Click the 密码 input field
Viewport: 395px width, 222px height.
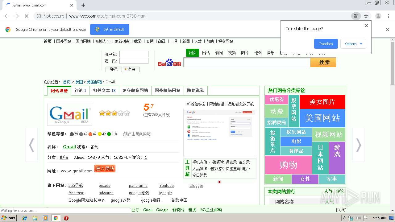pyautogui.click(x=134, y=61)
